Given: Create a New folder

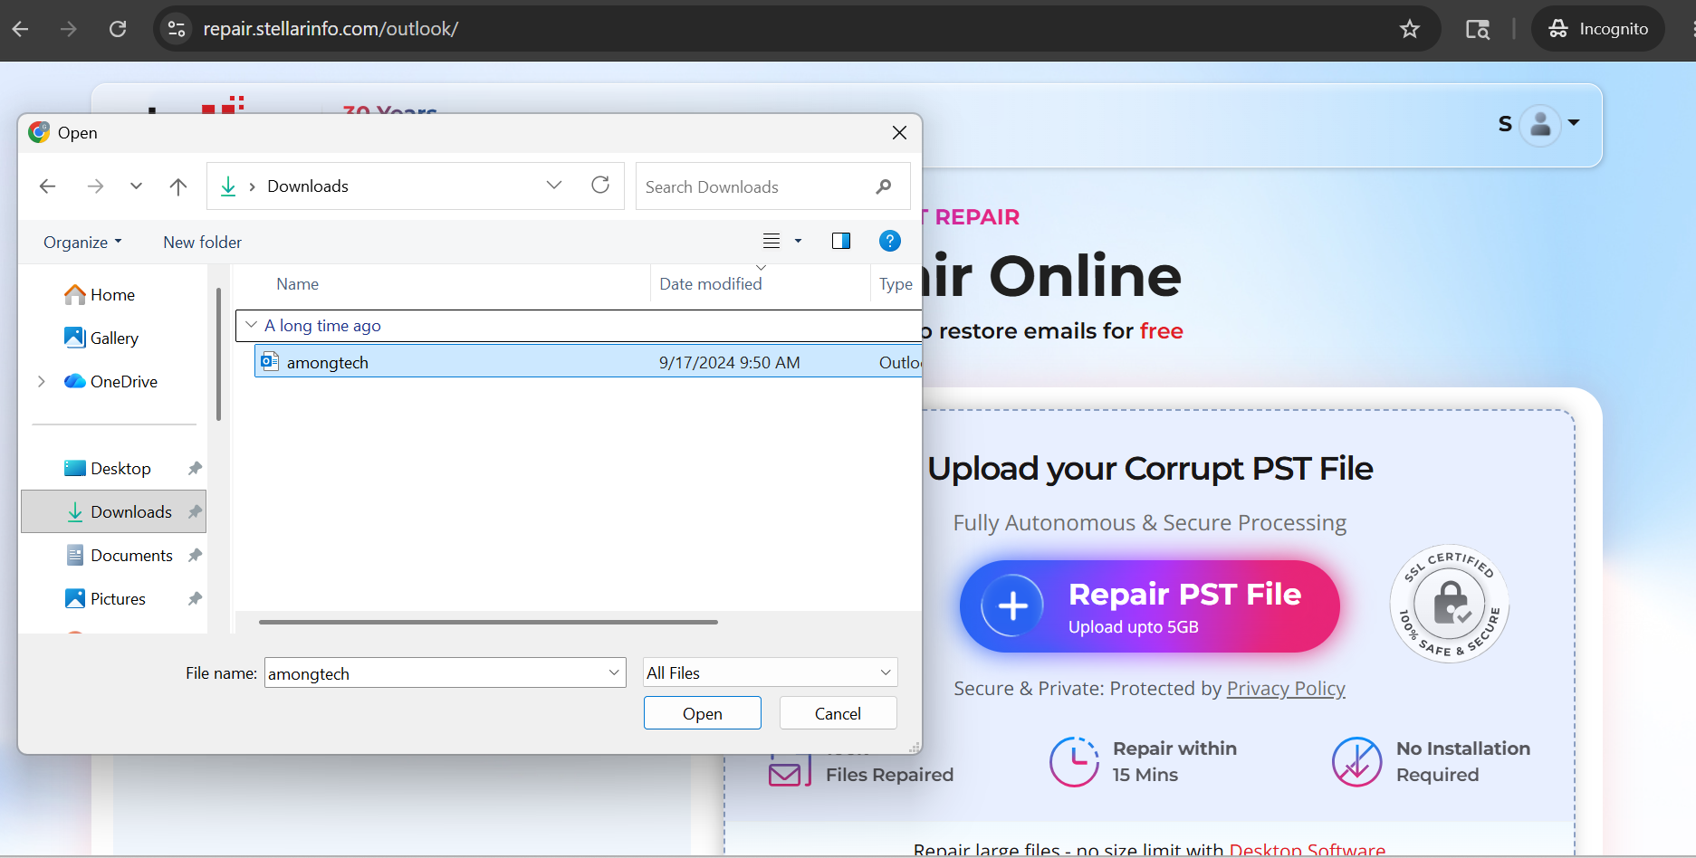Looking at the screenshot, I should pyautogui.click(x=203, y=243).
